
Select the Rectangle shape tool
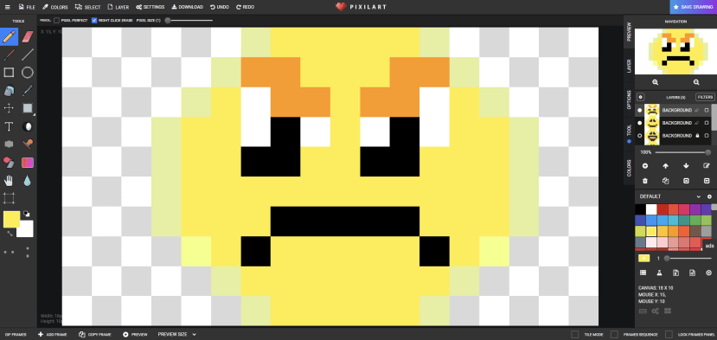coord(10,73)
